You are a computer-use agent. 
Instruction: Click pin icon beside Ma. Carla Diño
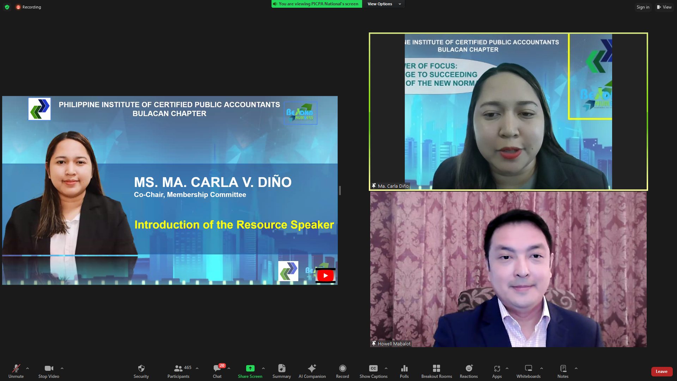coord(374,186)
